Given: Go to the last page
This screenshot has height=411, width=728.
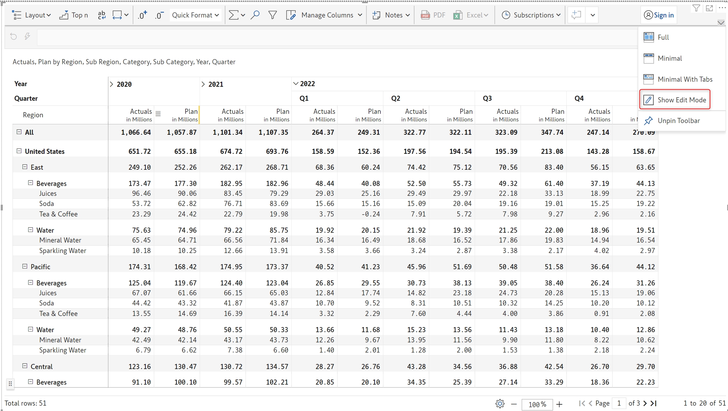Looking at the screenshot, I should [x=654, y=403].
